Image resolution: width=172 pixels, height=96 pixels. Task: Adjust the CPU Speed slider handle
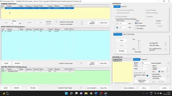click(139, 41)
